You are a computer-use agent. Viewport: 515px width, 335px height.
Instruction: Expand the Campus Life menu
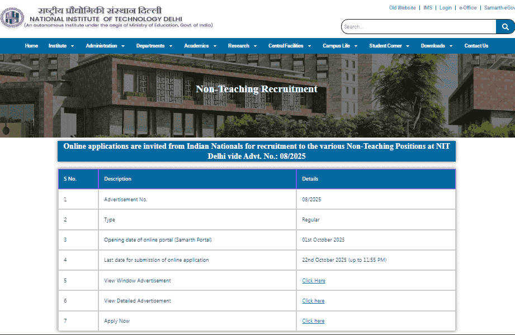tap(339, 46)
